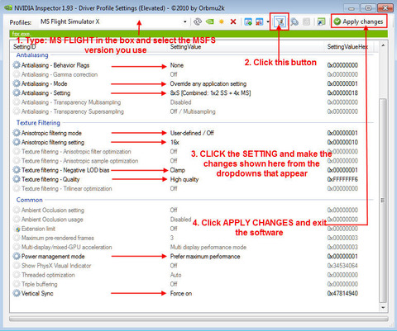Select the 'Force on' Vertical Sync value
Image resolution: width=397 pixels, height=331 pixels.
coord(181,293)
